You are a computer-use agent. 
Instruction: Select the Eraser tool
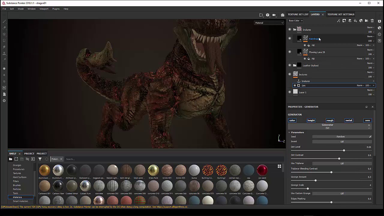click(4, 28)
